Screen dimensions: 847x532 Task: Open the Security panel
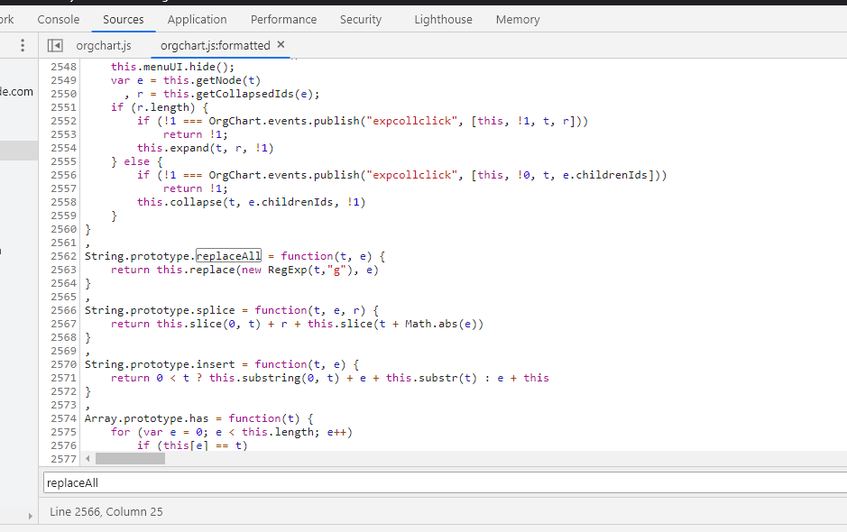(360, 19)
